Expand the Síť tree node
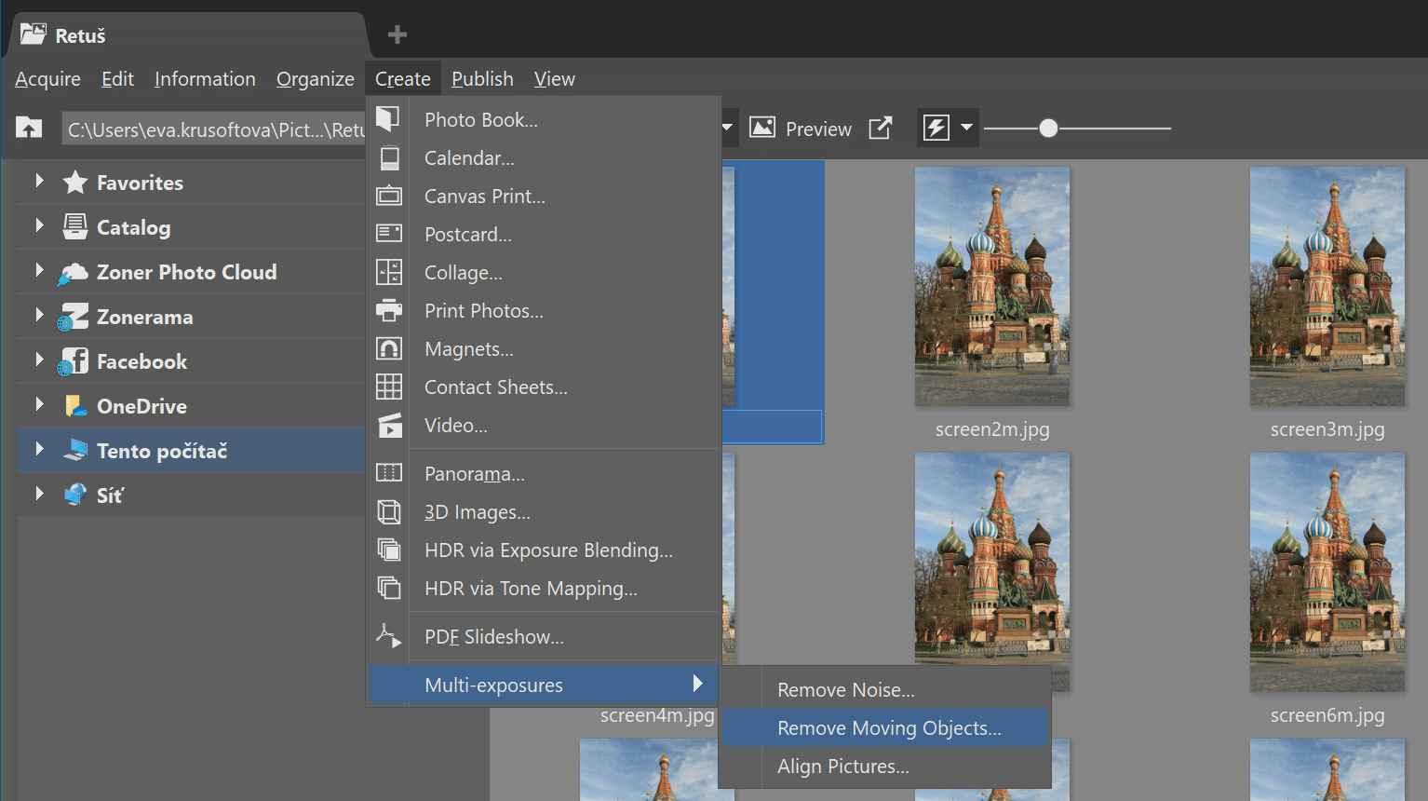1428x801 pixels. (39, 494)
